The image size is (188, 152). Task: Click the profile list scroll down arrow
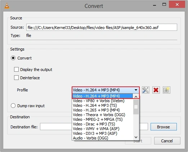136,137
